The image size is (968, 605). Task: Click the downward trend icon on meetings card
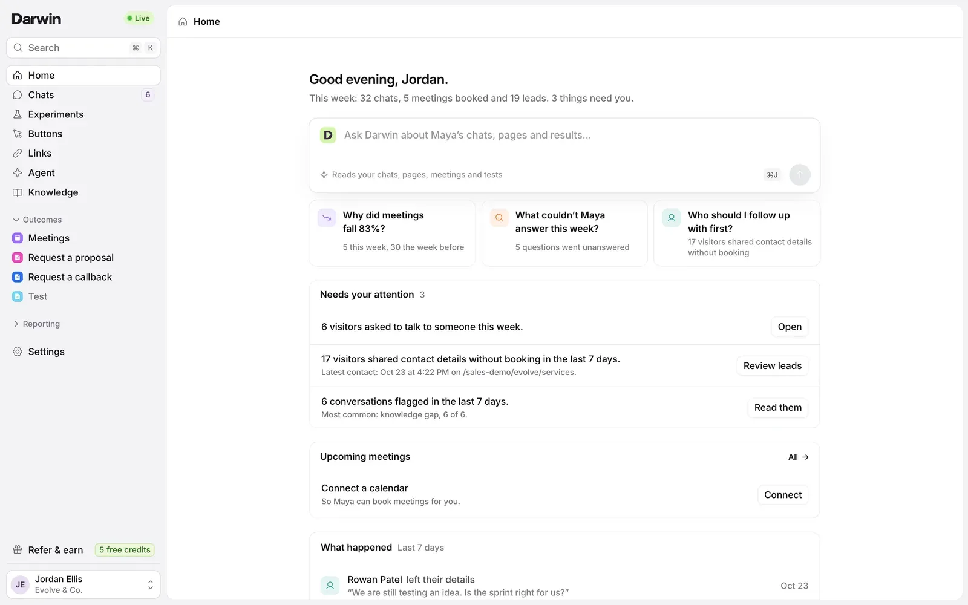327,218
